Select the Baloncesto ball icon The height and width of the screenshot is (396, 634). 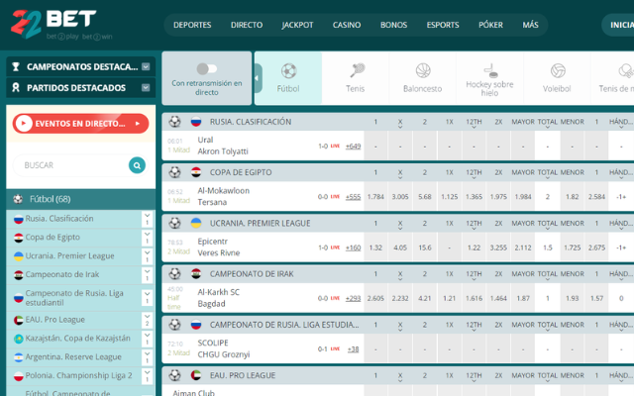pos(423,70)
